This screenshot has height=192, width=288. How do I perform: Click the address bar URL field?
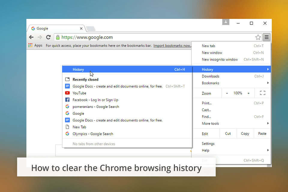[158, 37]
